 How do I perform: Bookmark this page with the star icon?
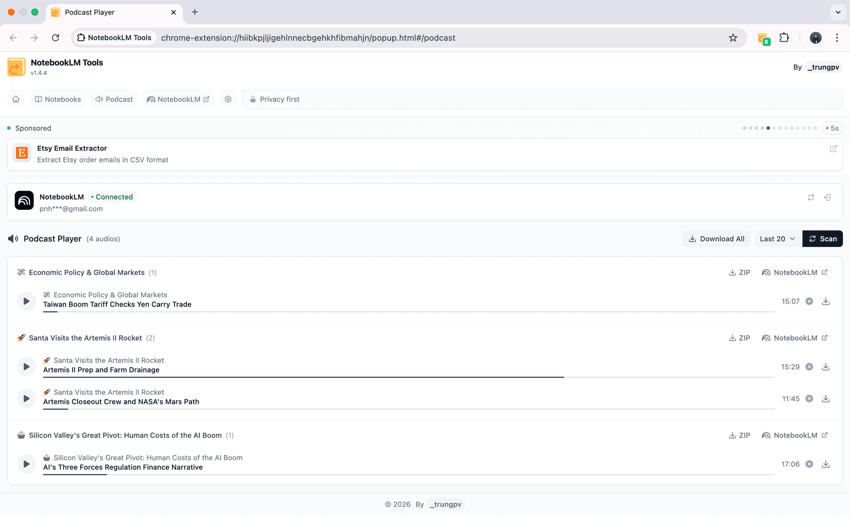click(733, 38)
